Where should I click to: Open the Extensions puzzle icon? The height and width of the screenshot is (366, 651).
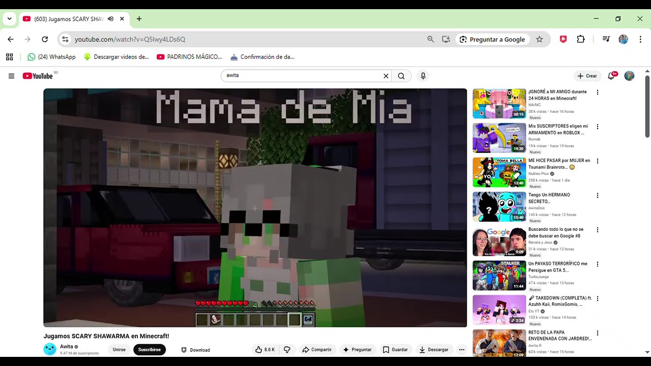(581, 39)
